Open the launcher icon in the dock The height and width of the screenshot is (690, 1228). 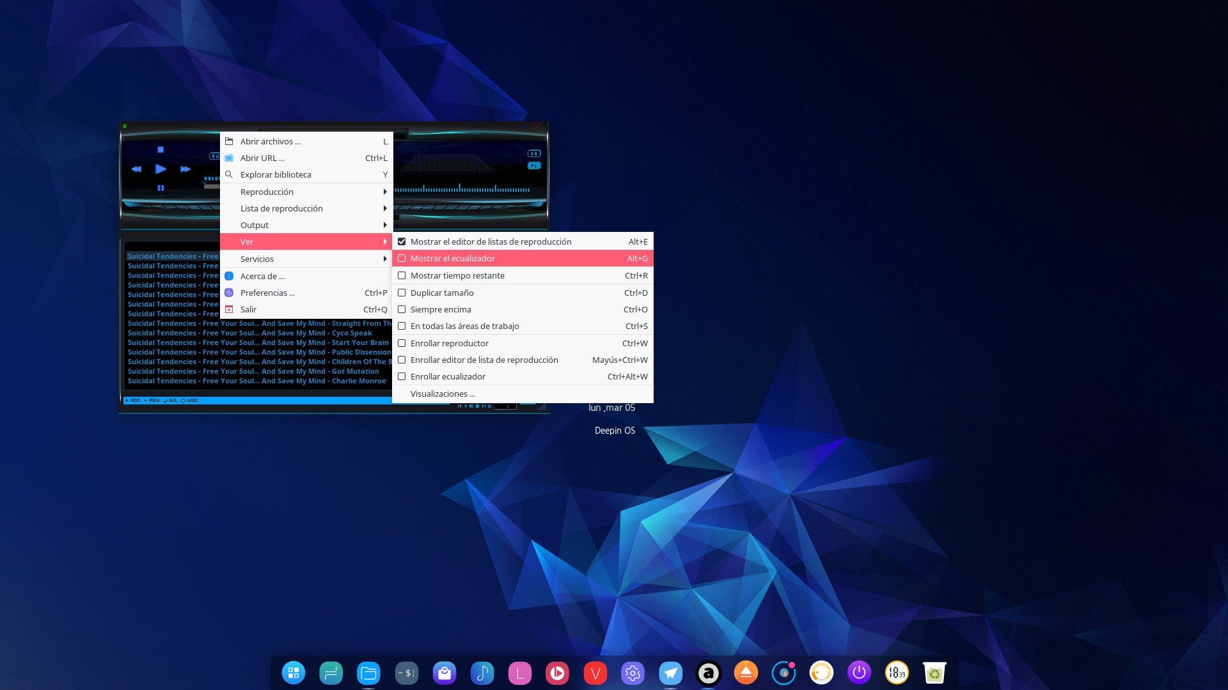(294, 673)
